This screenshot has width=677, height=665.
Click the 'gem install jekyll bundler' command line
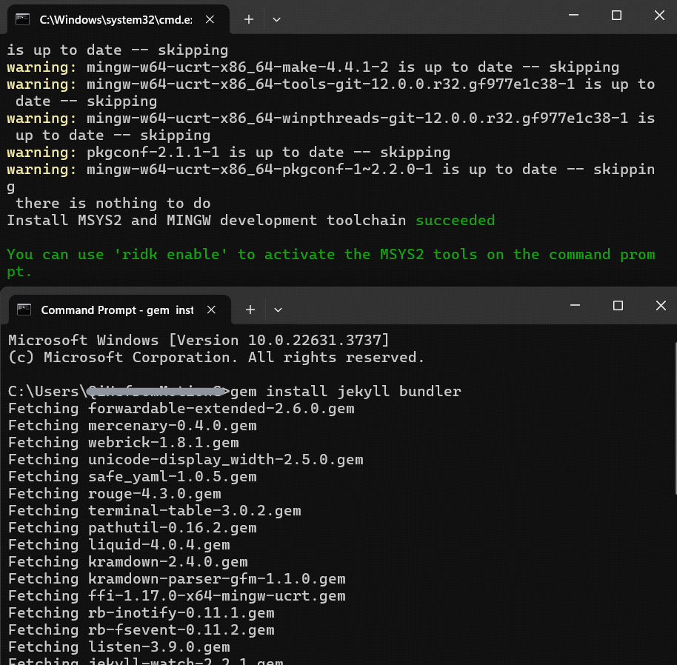[363, 391]
